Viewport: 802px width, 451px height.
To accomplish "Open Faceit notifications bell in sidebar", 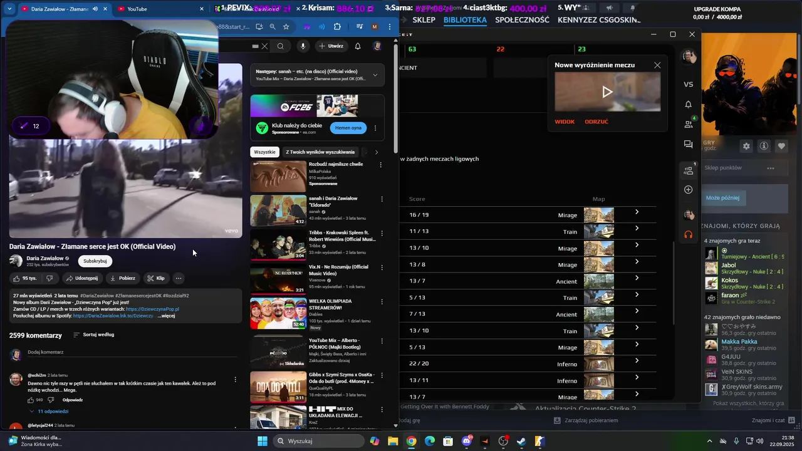I will pos(689,105).
